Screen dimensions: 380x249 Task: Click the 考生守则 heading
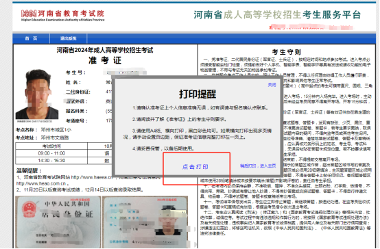(286, 52)
